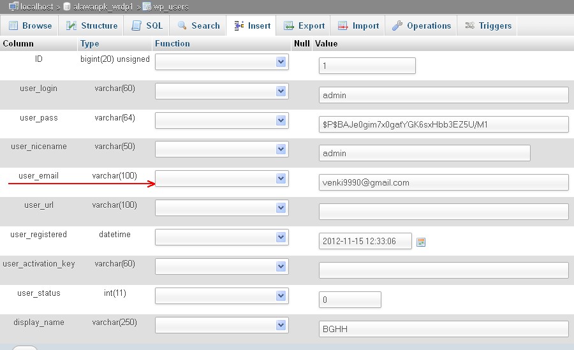Open the calendar picker for user_registered
The image size is (574, 350).
click(x=421, y=242)
